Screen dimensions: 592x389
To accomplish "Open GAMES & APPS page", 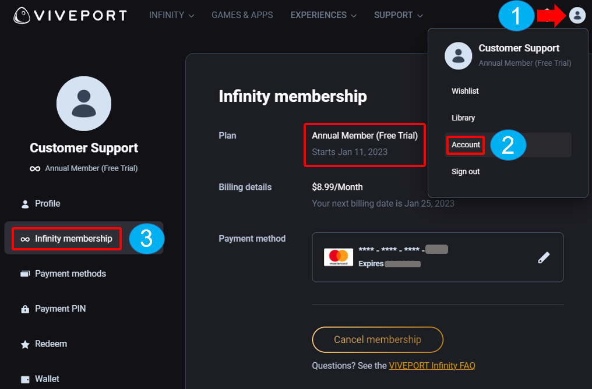I will coord(242,15).
